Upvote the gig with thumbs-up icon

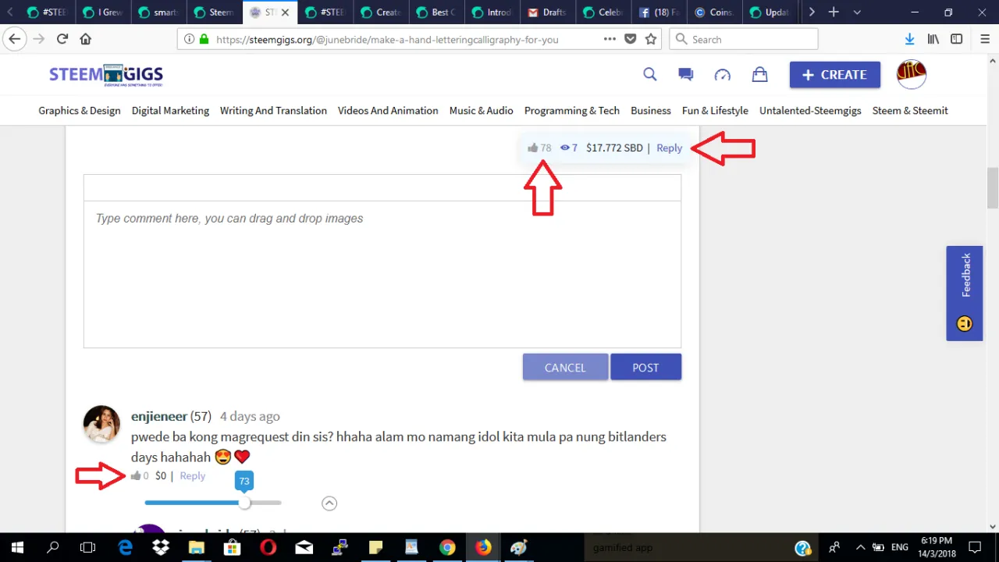[x=532, y=148]
